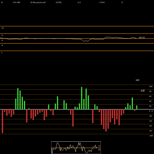Click the MR axis label 60
The image size is (154, 154).
(150, 96)
